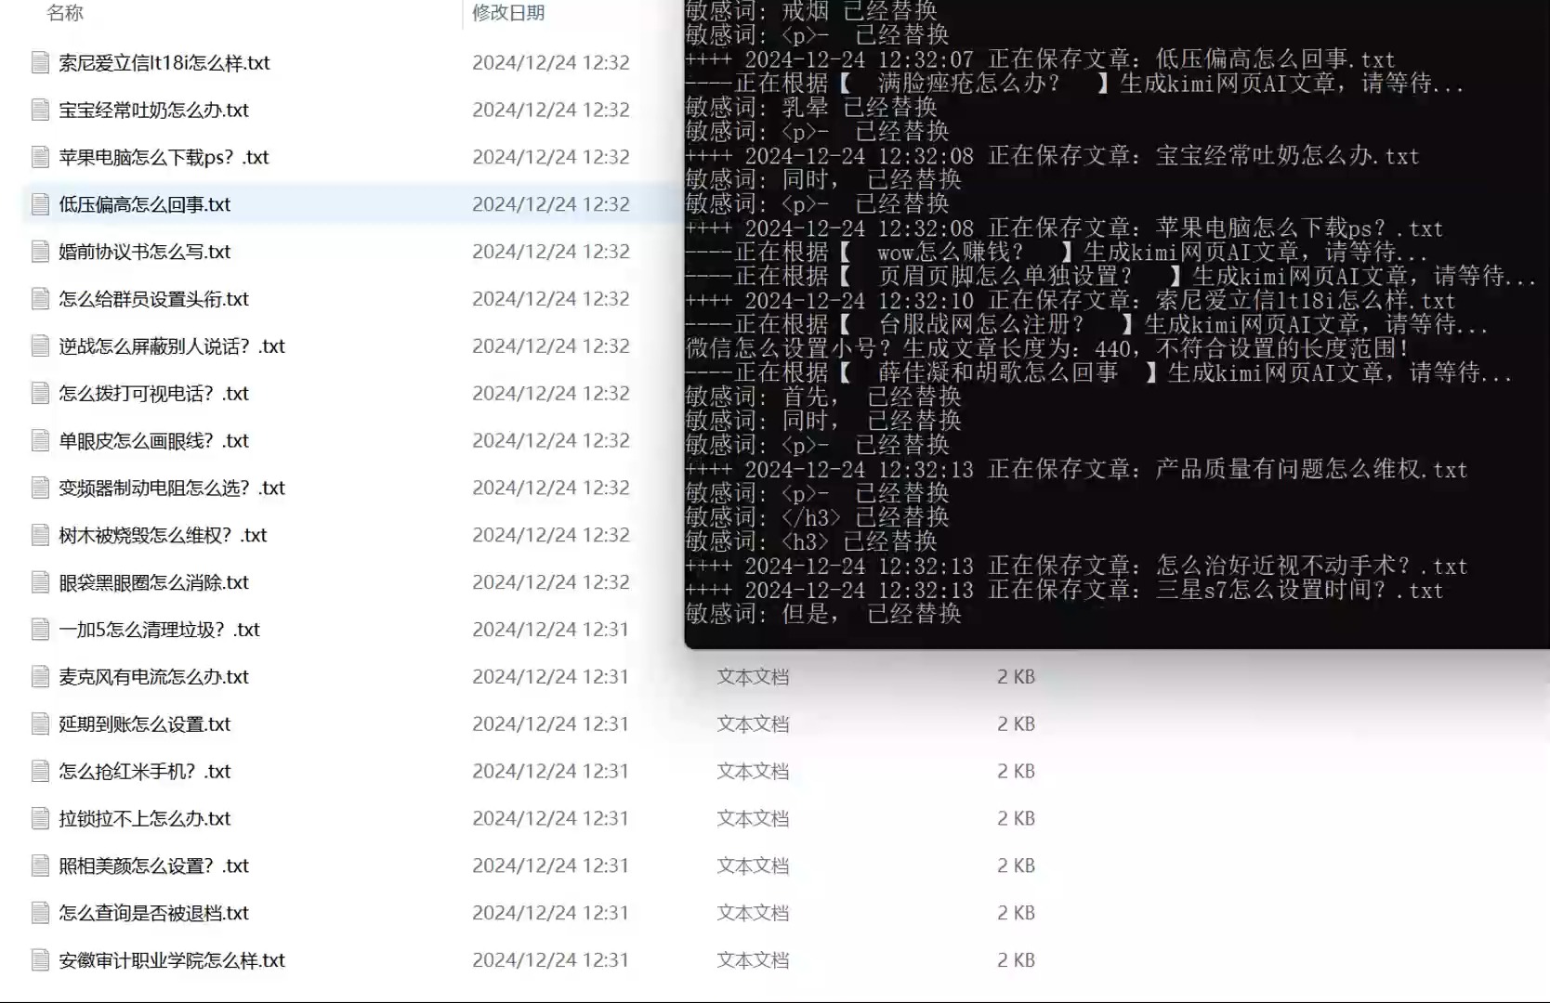The image size is (1550, 1003).
Task: Select the file name 怎么查询是否被退档.txt
Action: (154, 914)
